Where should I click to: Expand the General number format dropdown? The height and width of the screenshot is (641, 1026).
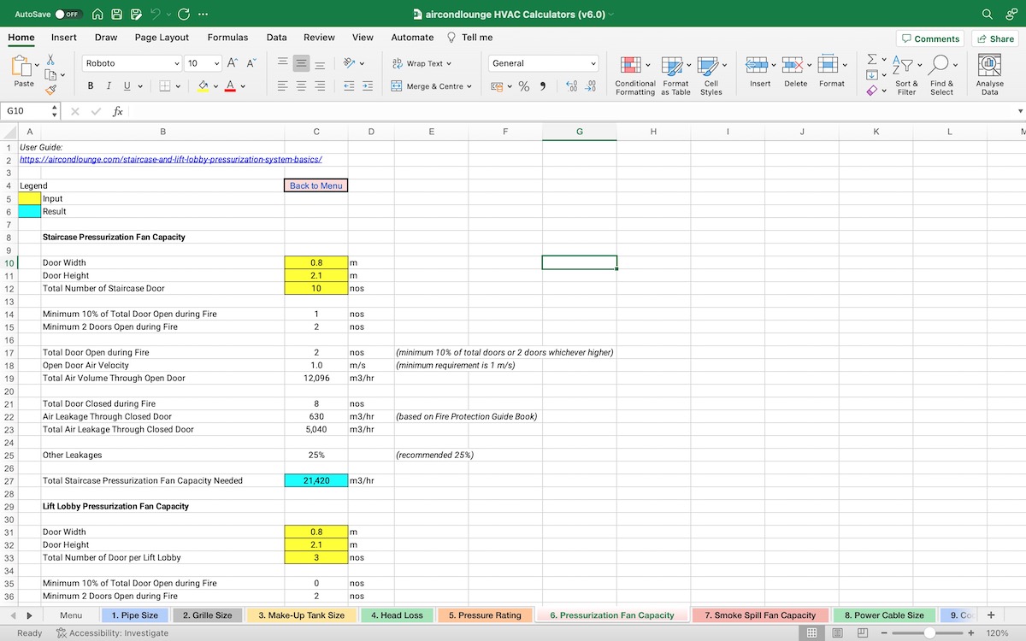point(593,63)
